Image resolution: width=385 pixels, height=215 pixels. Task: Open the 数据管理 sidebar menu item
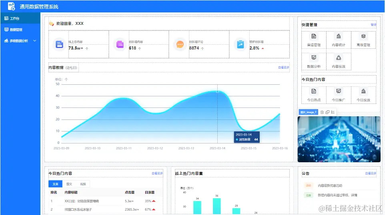(20, 30)
